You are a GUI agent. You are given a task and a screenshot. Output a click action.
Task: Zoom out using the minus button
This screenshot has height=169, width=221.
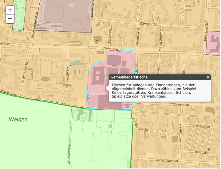point(10,19)
